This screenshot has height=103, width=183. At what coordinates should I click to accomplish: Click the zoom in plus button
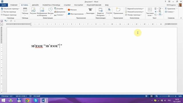coord(176,96)
